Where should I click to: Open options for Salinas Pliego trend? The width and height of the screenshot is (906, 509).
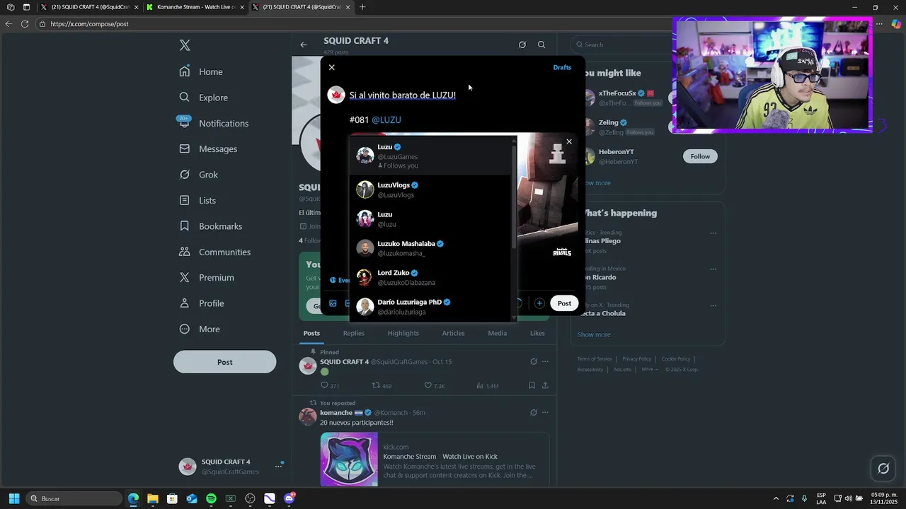pyautogui.click(x=713, y=233)
